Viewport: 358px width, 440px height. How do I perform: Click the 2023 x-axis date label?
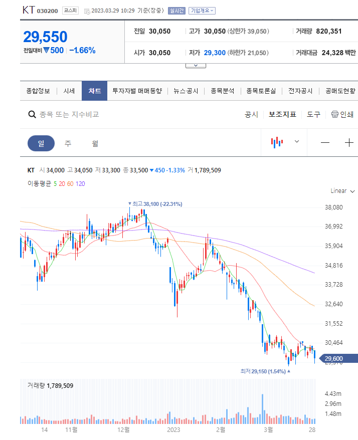pyautogui.click(x=173, y=430)
